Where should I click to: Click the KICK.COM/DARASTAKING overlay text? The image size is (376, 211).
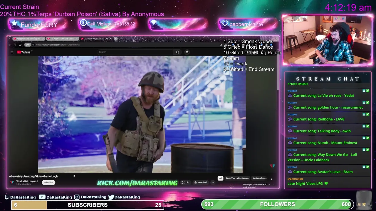tap(137, 183)
